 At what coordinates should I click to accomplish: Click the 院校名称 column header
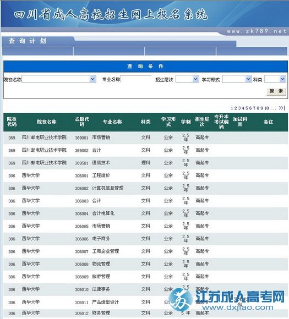(46, 122)
